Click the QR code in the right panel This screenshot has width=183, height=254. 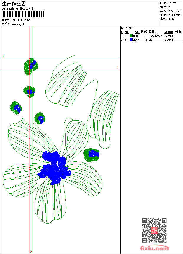154,230
